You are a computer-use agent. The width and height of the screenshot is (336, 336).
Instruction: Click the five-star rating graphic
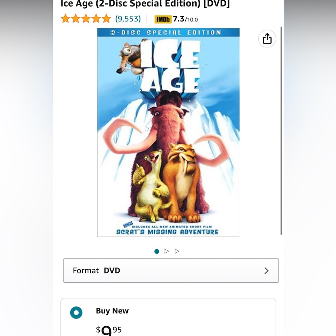[86, 18]
